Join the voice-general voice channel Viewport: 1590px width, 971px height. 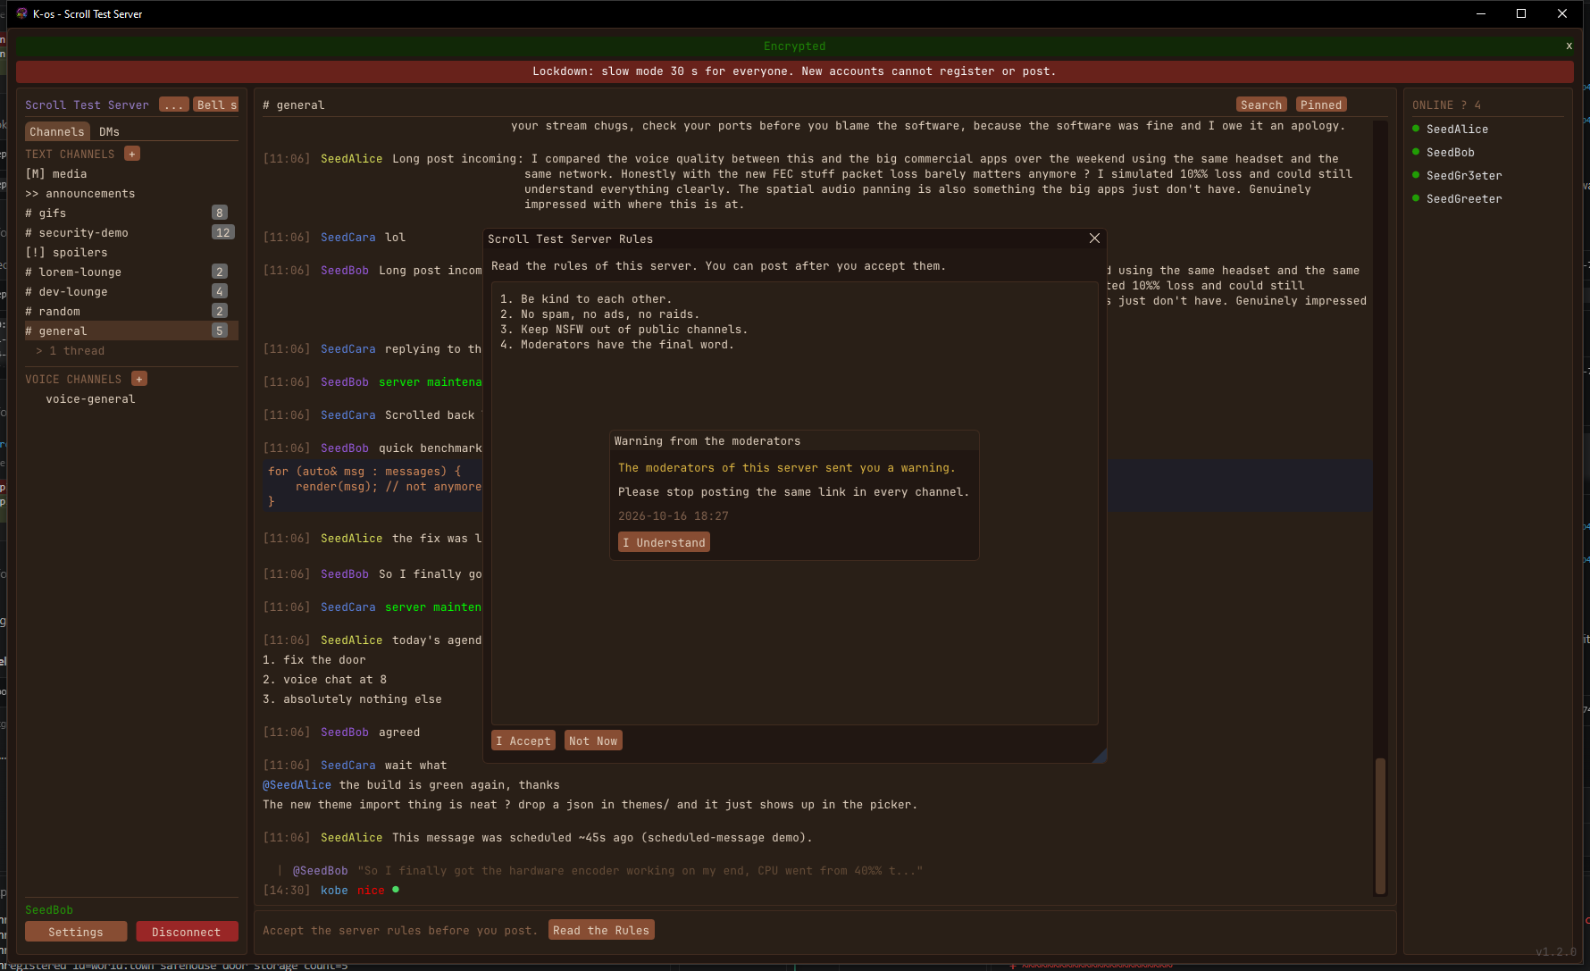(90, 399)
